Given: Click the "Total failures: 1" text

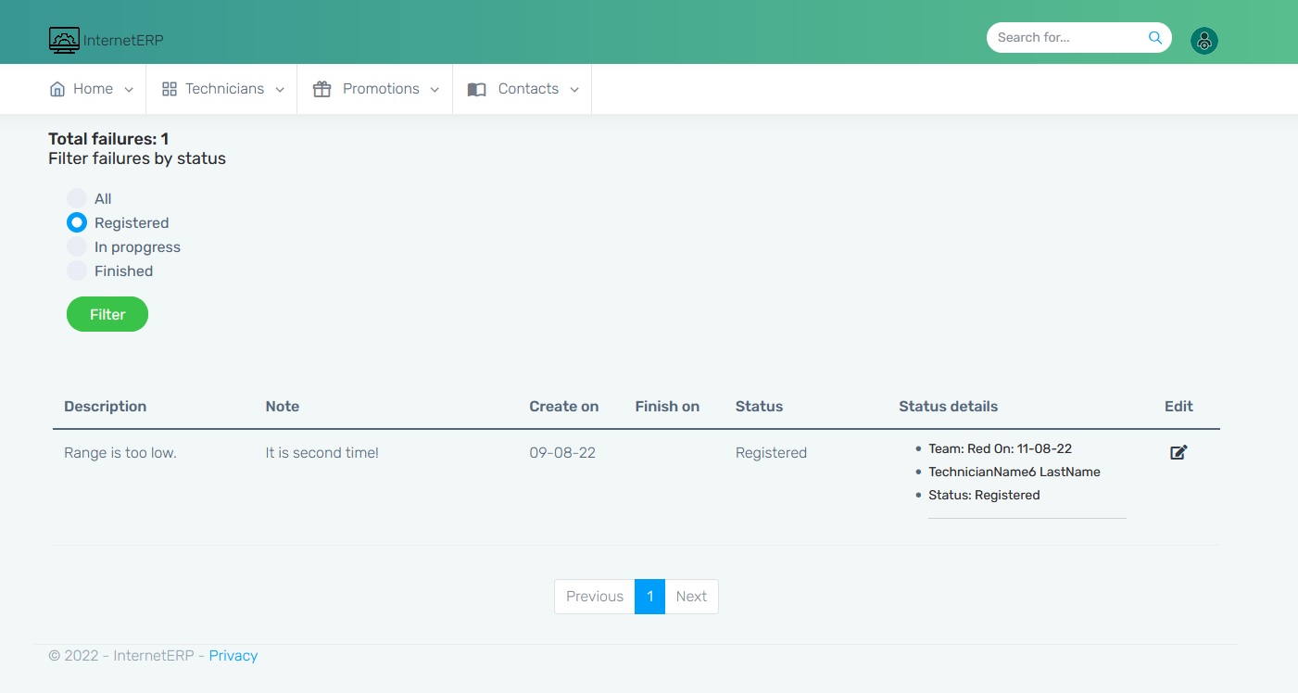Looking at the screenshot, I should (108, 139).
